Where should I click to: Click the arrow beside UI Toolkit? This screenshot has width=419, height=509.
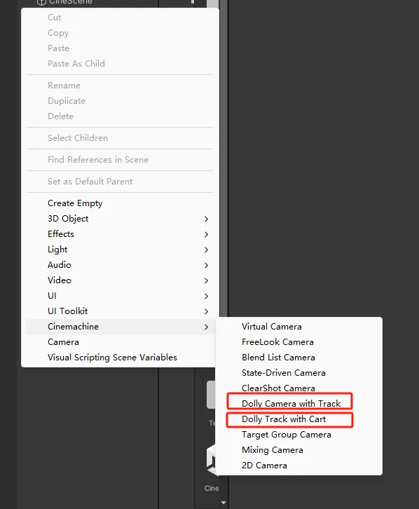(206, 311)
